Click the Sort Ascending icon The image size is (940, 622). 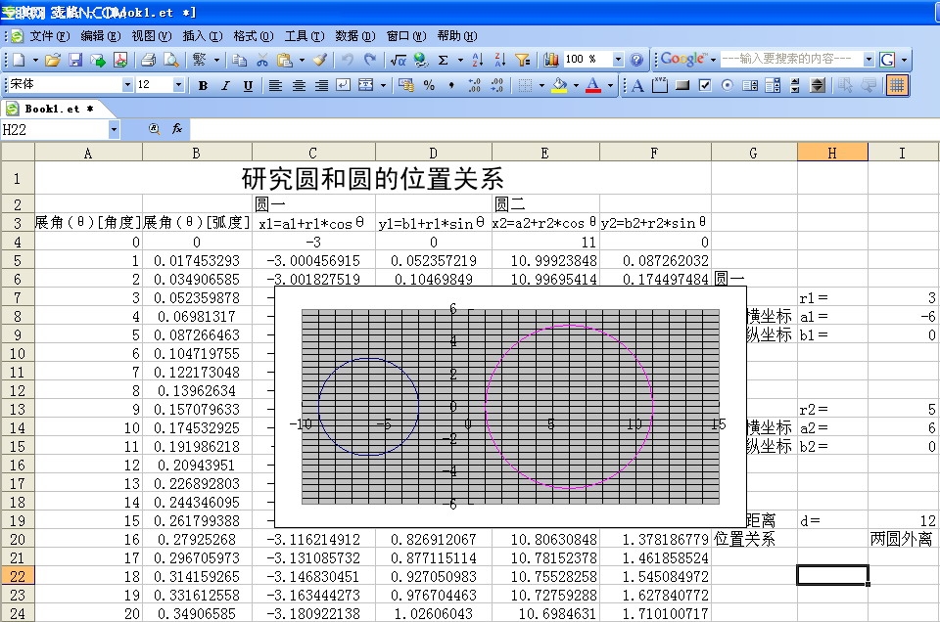click(x=477, y=60)
